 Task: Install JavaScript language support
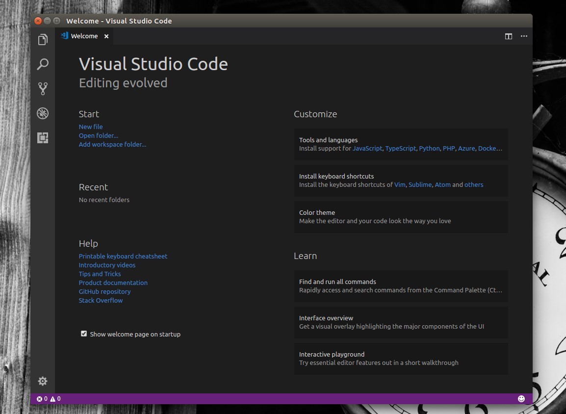pos(367,148)
